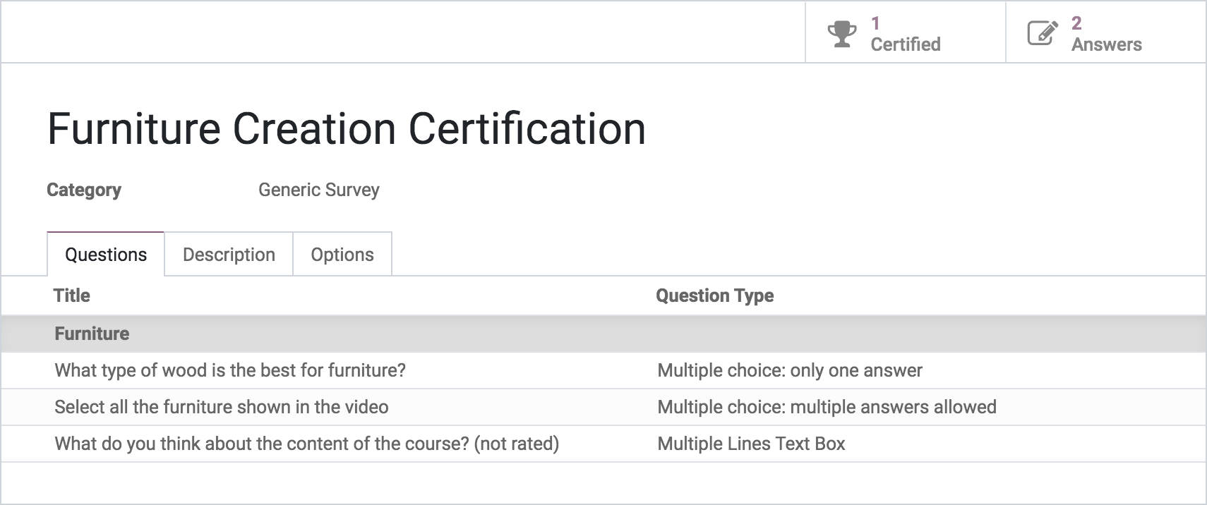The width and height of the screenshot is (1207, 505).
Task: Open the Answers statistics view
Action: tap(1105, 32)
